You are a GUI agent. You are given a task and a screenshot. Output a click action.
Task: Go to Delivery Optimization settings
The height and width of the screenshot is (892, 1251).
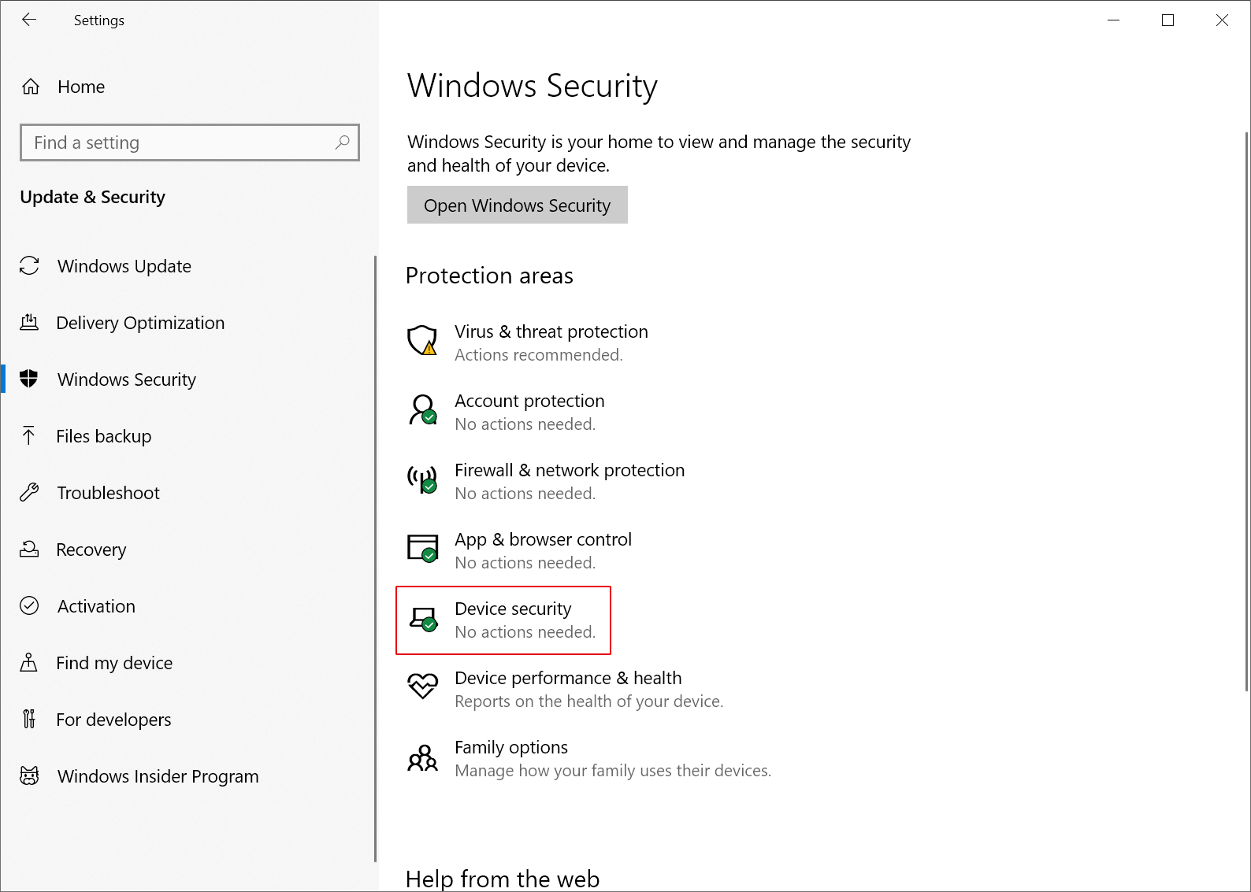[x=139, y=323]
